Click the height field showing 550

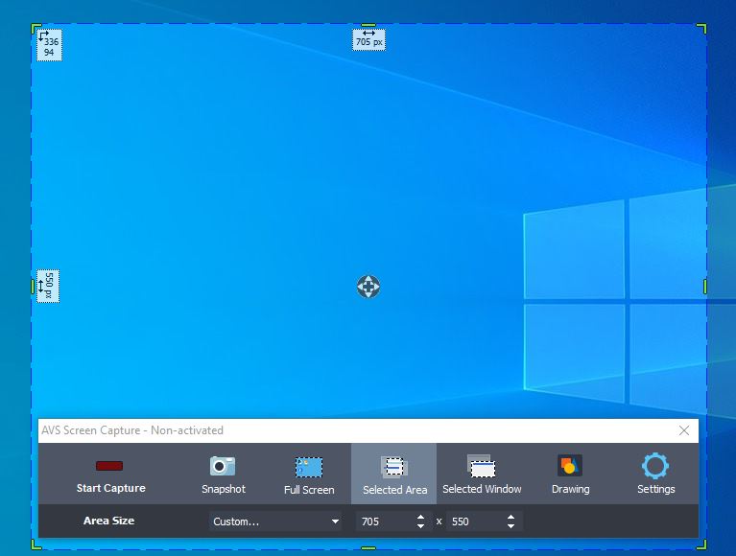click(475, 521)
